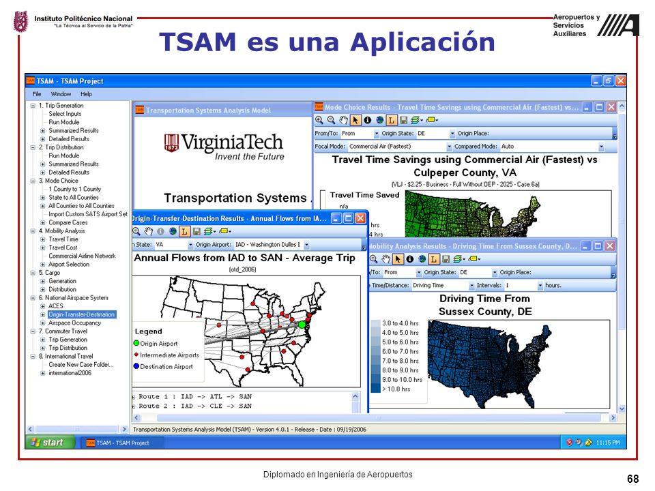The image size is (655, 491).
Task: Select Import Custom SATS Airport Set item
Action: point(88,214)
